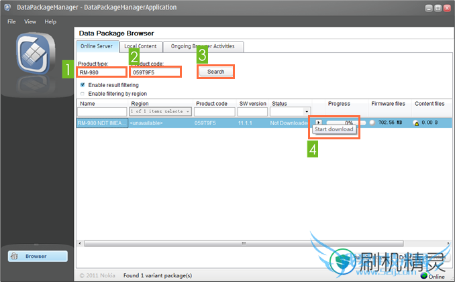Image resolution: width=455 pixels, height=282 pixels.
Task: Click the Progress column header
Action: [x=339, y=104]
